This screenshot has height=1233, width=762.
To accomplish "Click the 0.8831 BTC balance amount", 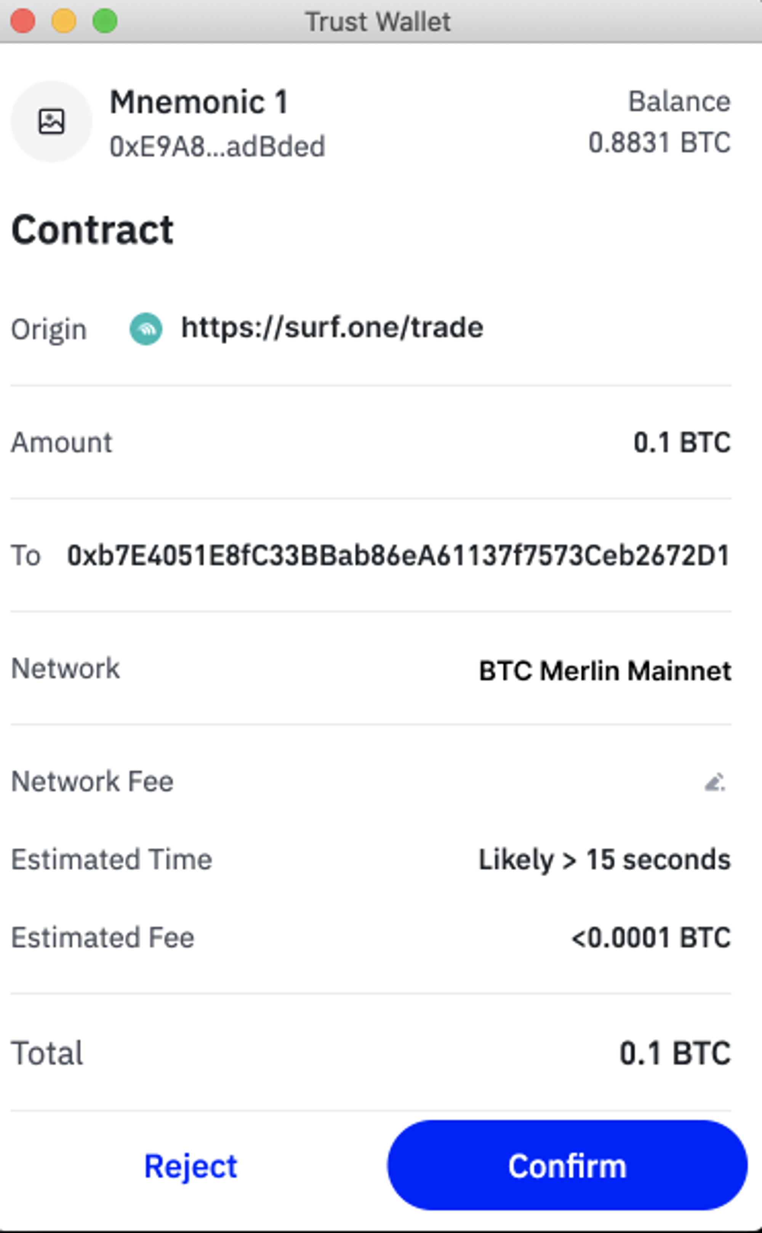I will click(659, 142).
